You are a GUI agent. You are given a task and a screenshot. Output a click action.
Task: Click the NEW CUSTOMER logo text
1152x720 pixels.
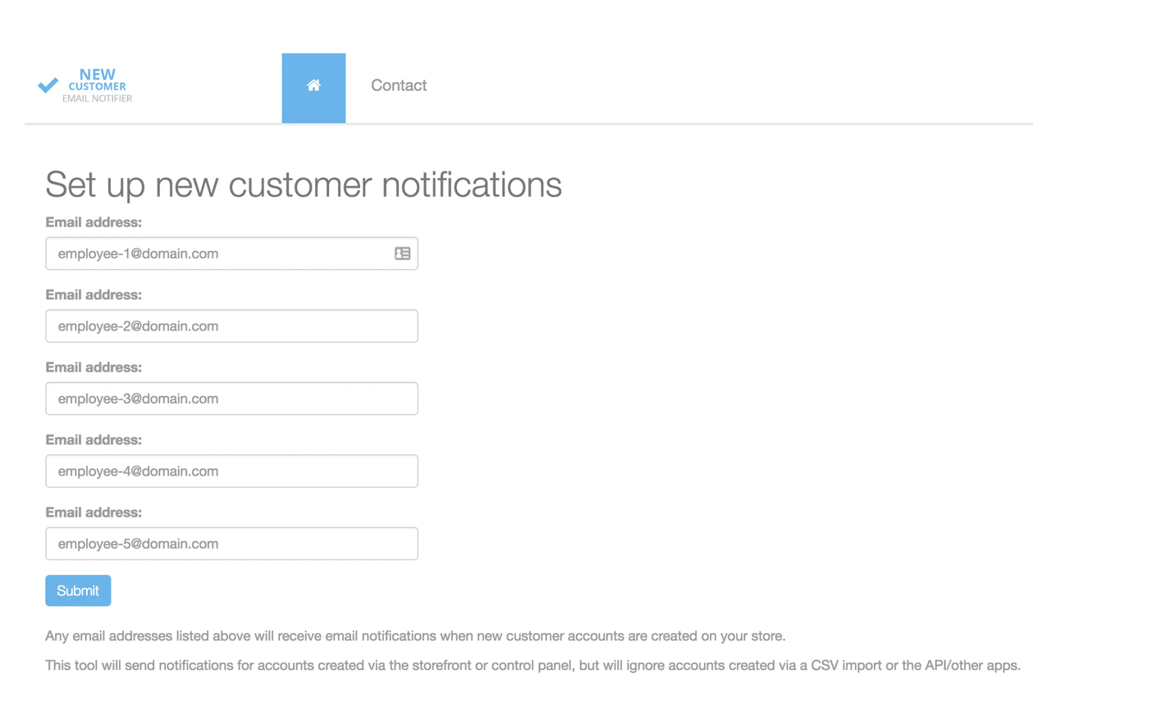point(97,80)
